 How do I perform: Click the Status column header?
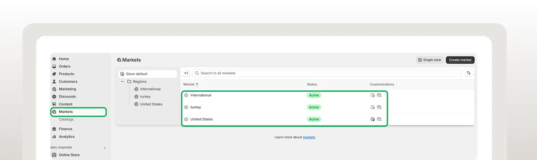click(x=312, y=84)
